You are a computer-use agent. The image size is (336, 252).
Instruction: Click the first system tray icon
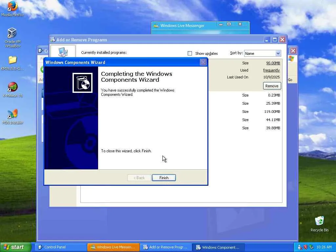point(300,247)
